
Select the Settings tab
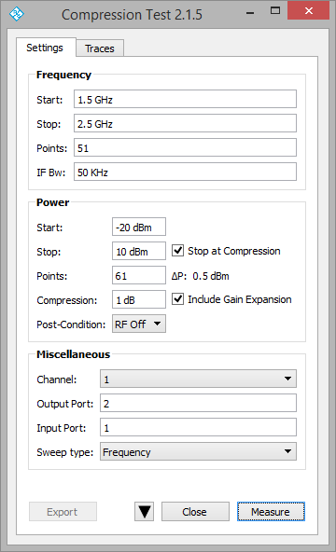point(45,48)
